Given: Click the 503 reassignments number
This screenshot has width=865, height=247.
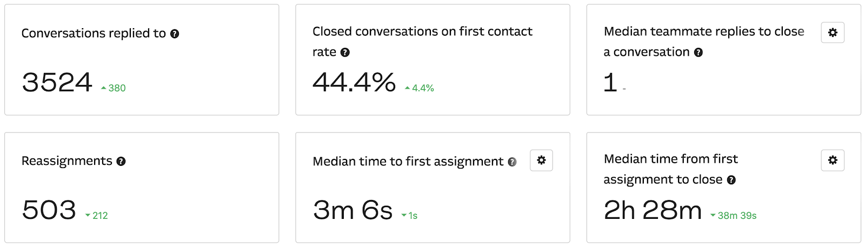Looking at the screenshot, I should [x=49, y=210].
